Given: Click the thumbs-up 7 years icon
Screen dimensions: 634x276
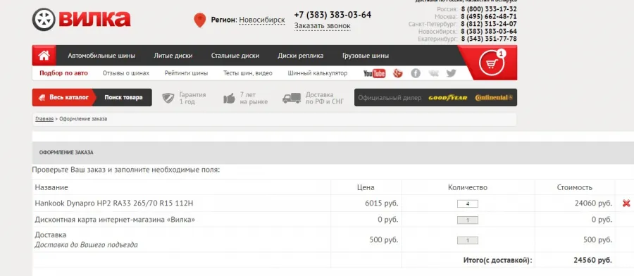Looking at the screenshot, I should coord(229,98).
